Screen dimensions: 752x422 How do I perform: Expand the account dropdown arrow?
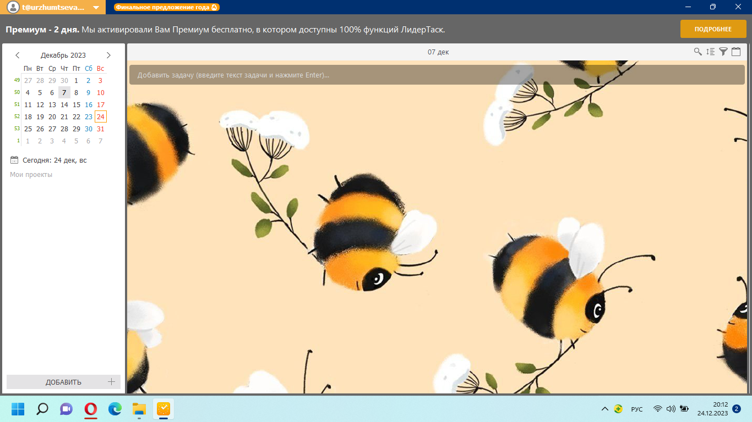(96, 8)
